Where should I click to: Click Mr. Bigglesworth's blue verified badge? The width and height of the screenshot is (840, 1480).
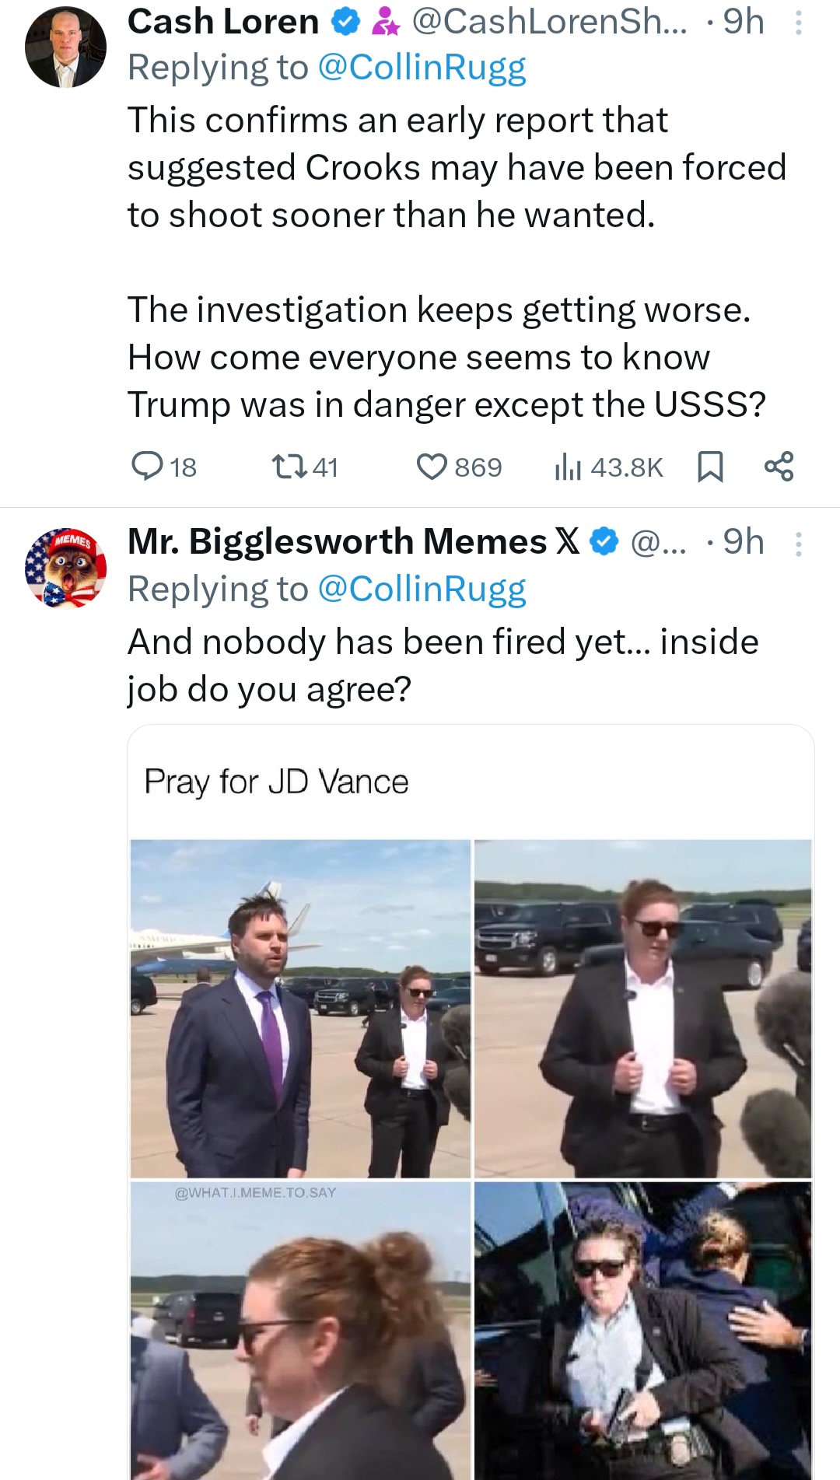[x=604, y=542]
